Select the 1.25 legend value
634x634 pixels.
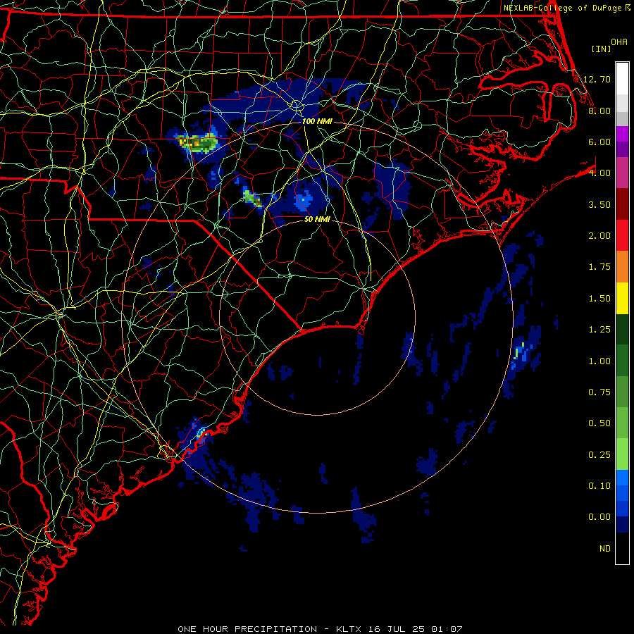(599, 330)
